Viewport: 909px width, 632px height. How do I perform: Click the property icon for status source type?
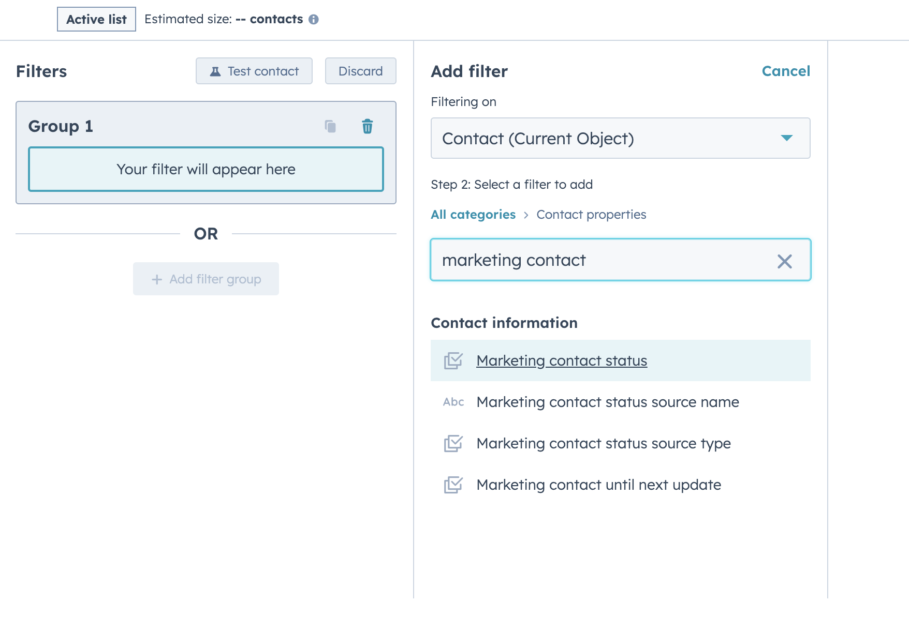point(453,444)
